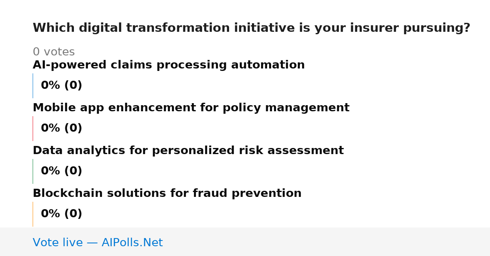Click 0% (0) result for AI-powered claims
This screenshot has height=256, width=490.
point(62,86)
